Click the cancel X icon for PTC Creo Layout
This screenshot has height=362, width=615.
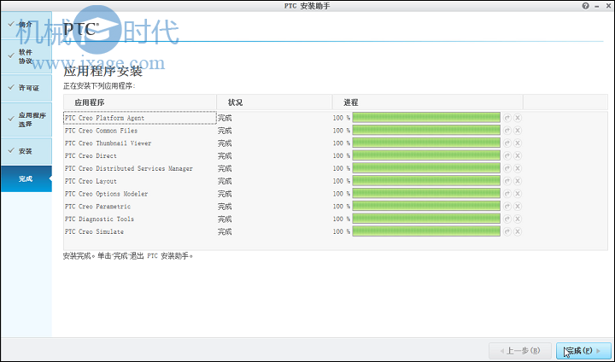(518, 181)
